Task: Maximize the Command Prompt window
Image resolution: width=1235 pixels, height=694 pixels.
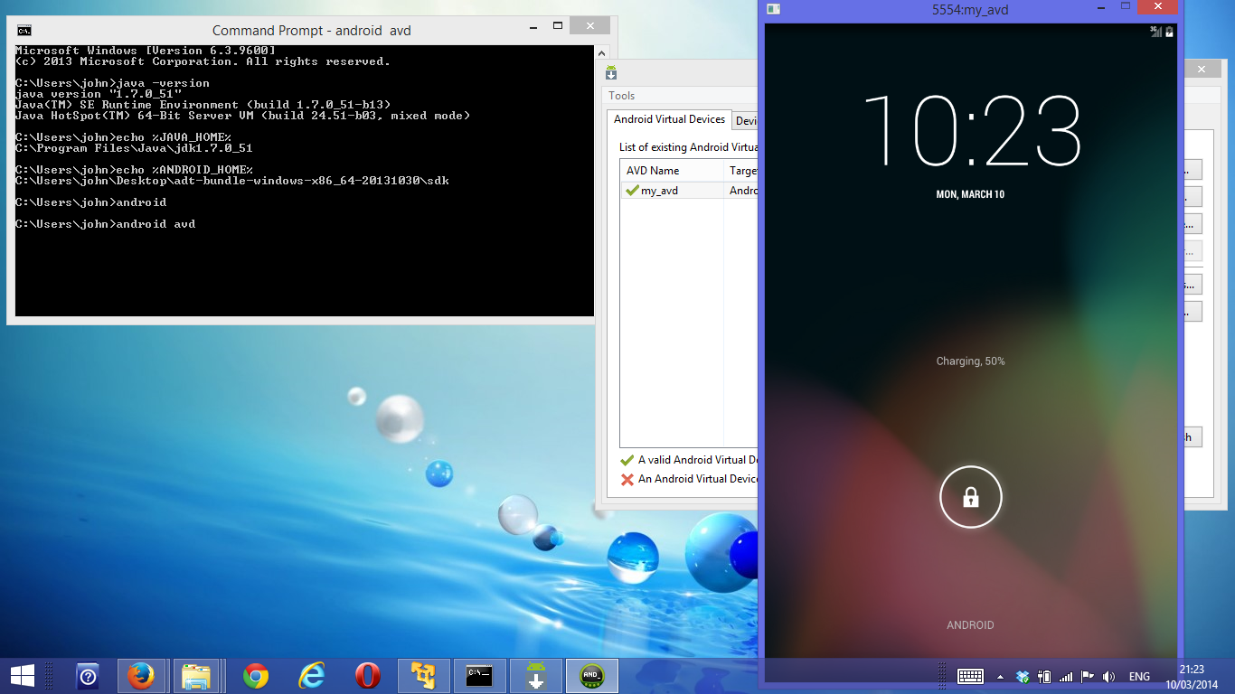Action: click(559, 26)
